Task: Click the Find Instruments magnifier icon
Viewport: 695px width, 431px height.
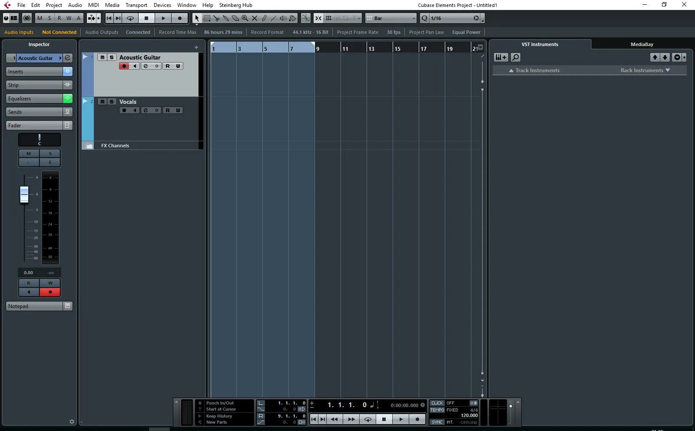Action: tap(516, 57)
